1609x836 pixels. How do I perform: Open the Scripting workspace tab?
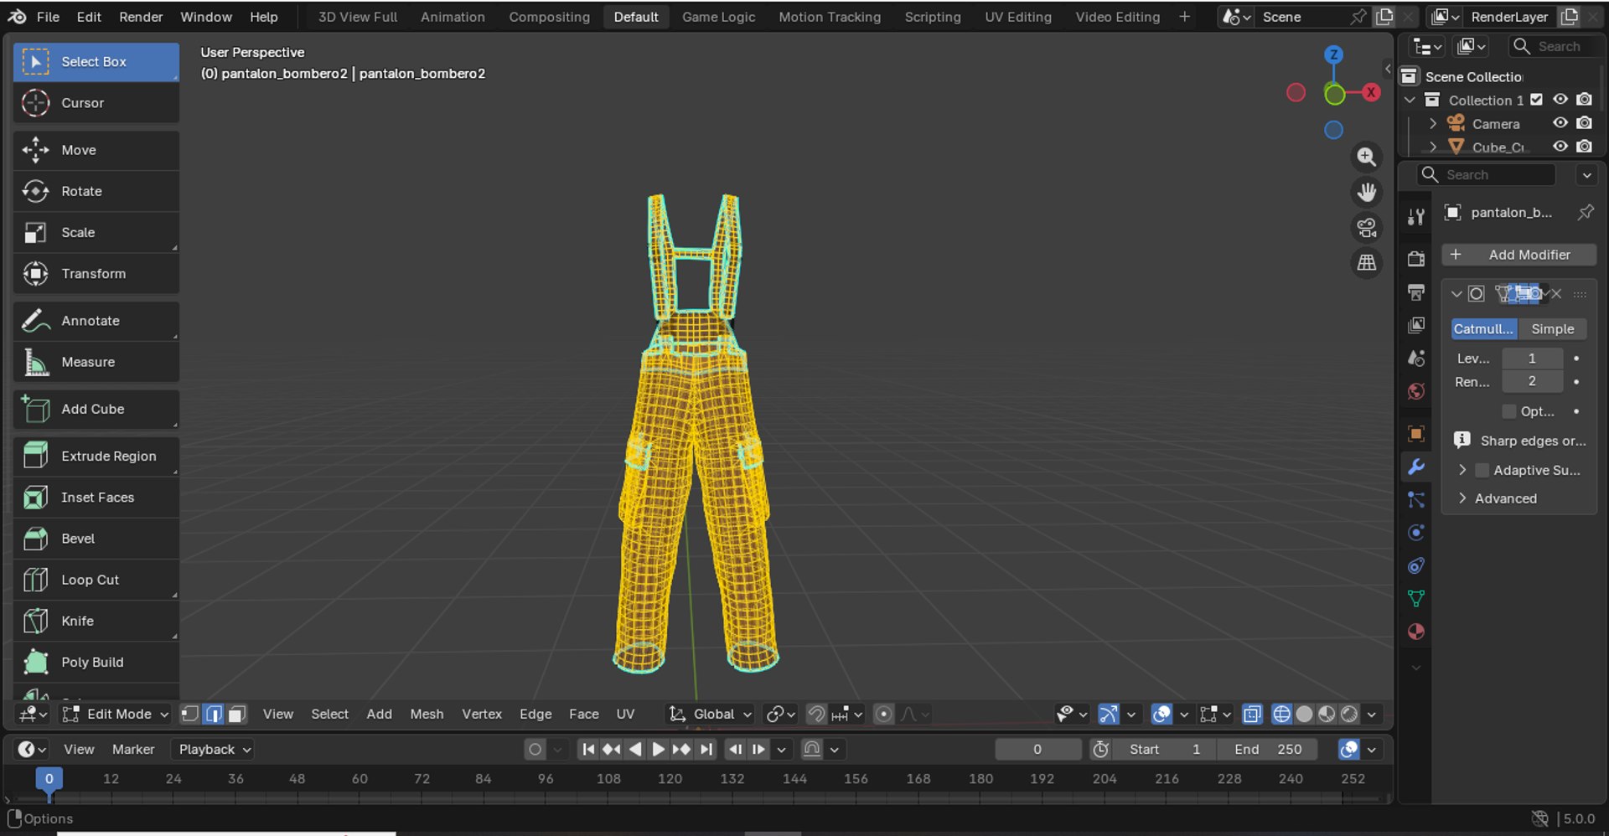pos(933,17)
